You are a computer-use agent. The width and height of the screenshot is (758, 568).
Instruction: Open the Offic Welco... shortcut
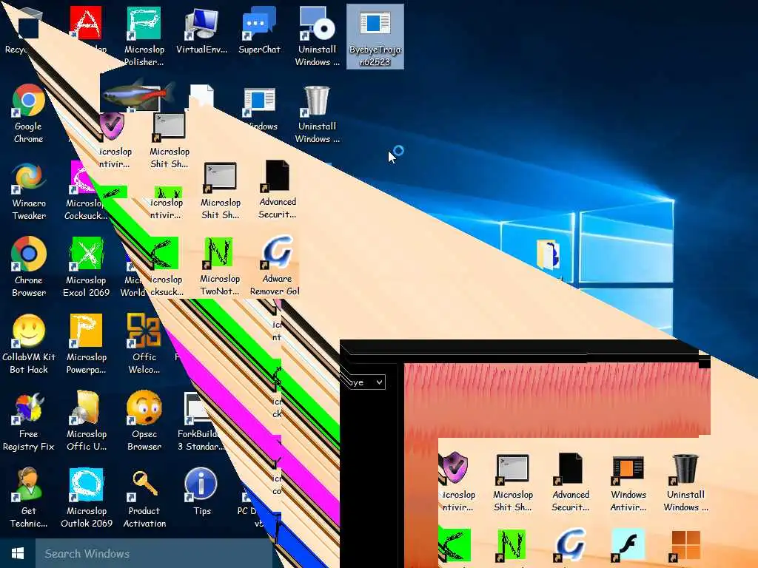tap(144, 345)
